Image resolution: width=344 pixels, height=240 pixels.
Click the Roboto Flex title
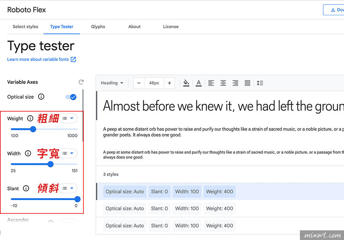click(x=27, y=10)
